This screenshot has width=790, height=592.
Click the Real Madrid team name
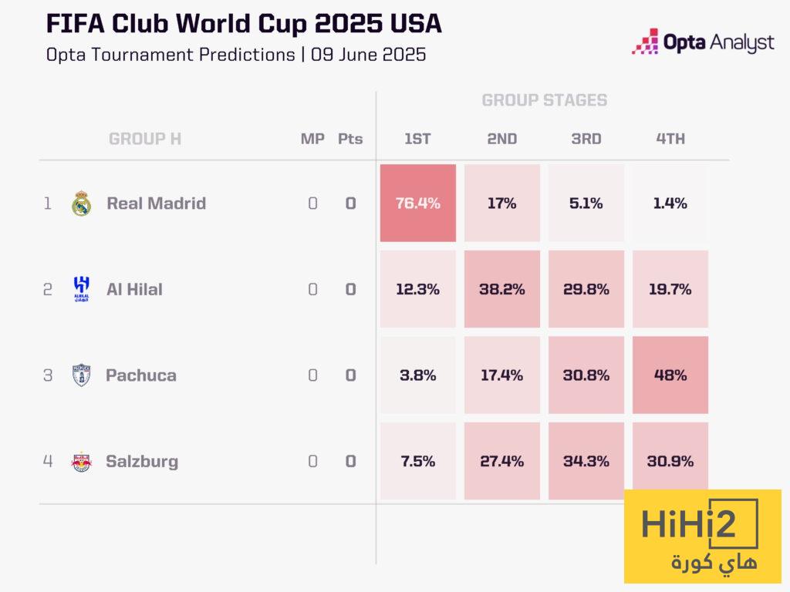click(156, 203)
